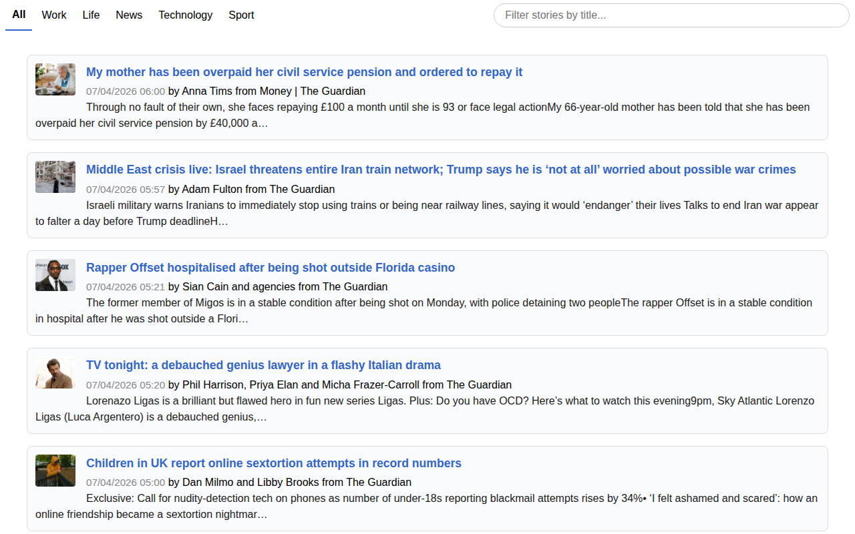Click the Lorenzo Ligas story description text
The image size is (855, 534).
click(x=427, y=409)
